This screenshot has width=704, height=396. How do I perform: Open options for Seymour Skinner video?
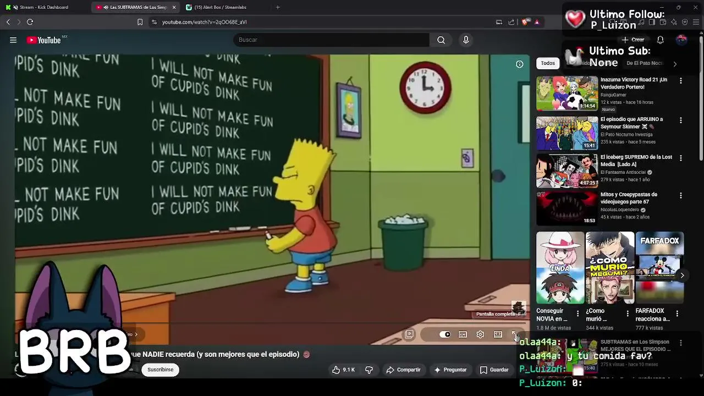point(681,120)
